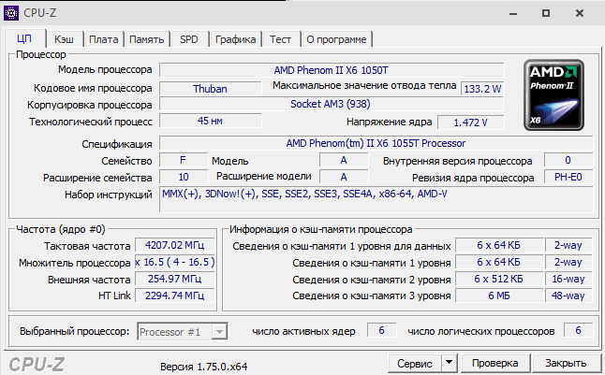Click the Socket AM3 (938) value
The image size is (605, 375).
point(332,104)
